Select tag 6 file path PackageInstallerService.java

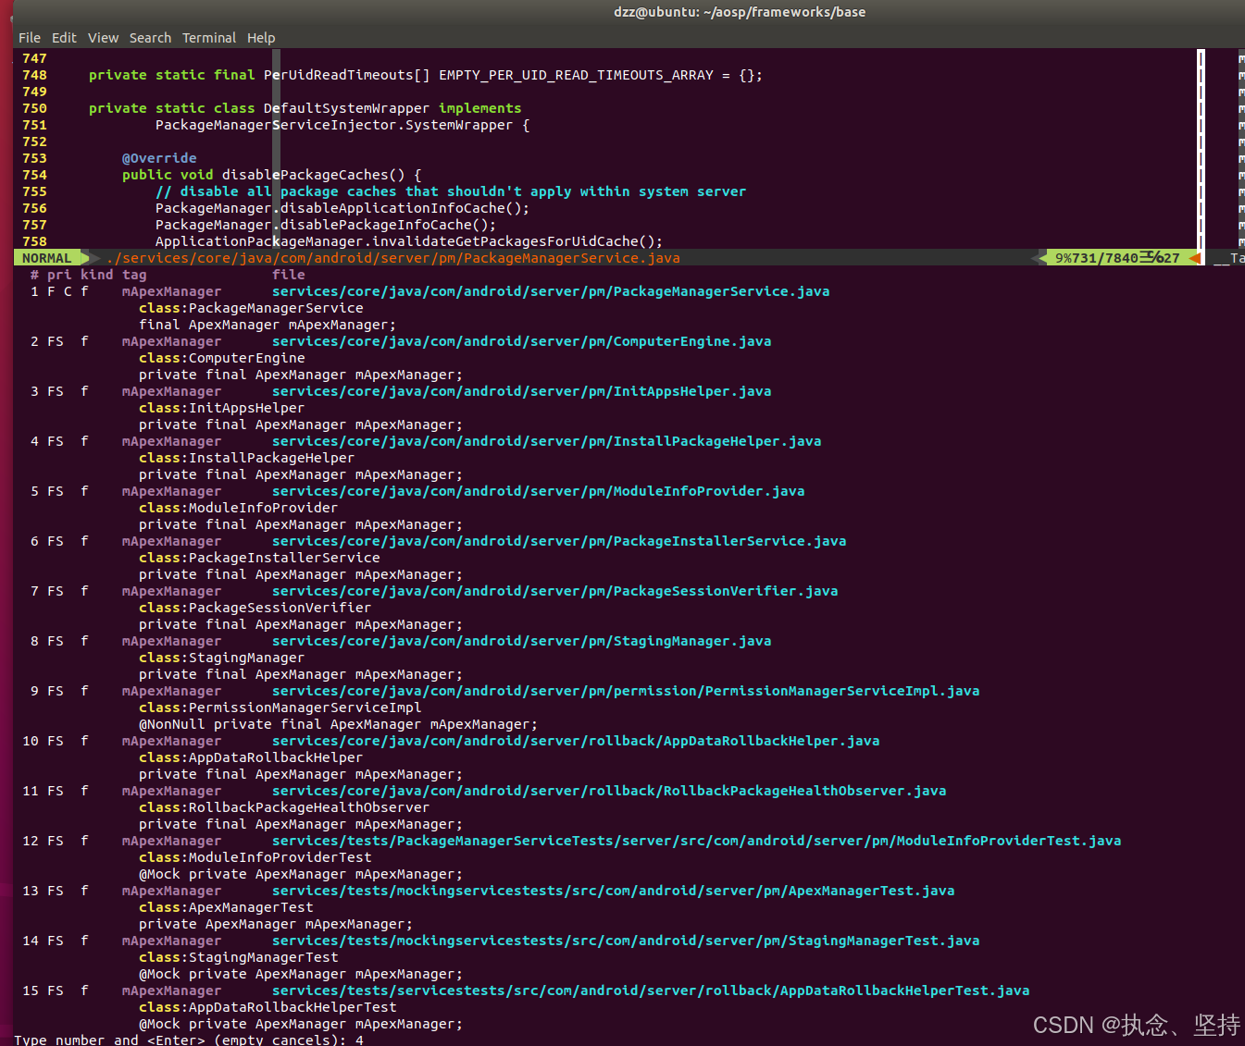559,541
